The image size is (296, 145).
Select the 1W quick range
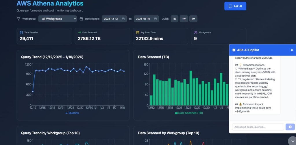click(x=184, y=19)
